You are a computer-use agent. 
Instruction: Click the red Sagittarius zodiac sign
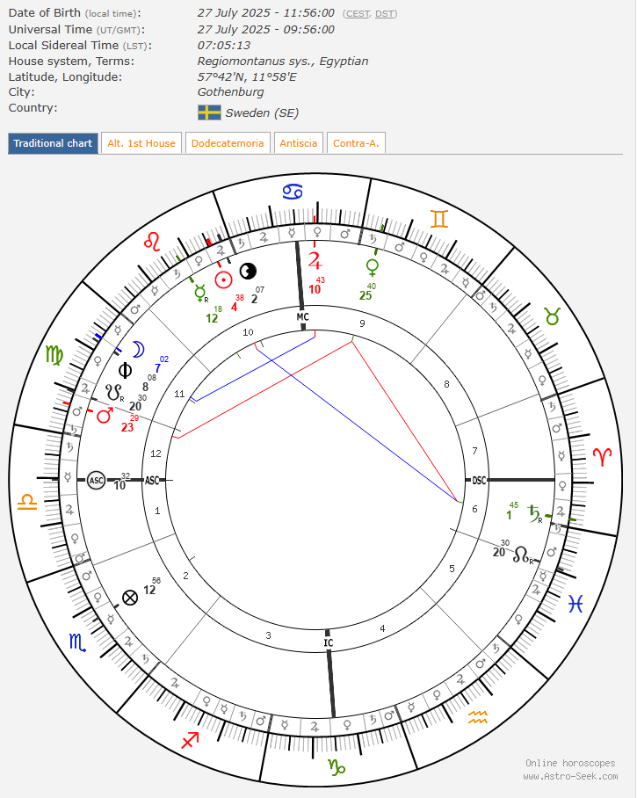(x=191, y=739)
